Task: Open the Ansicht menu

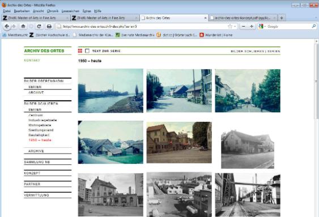Action: pyautogui.click(x=39, y=11)
